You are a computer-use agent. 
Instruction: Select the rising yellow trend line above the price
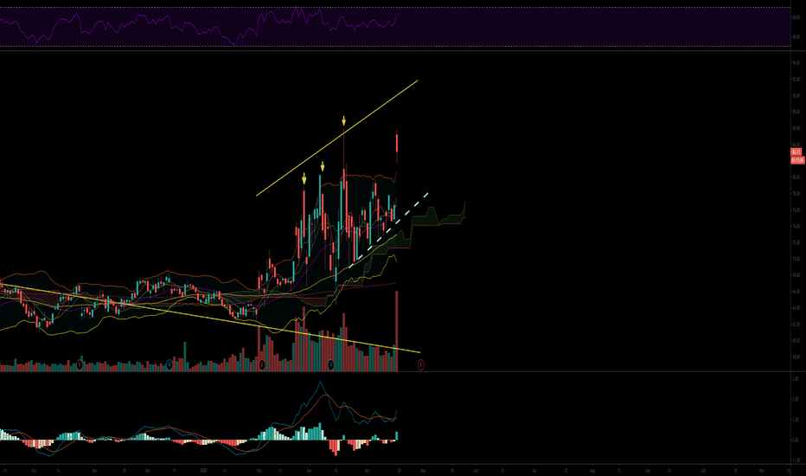click(336, 138)
